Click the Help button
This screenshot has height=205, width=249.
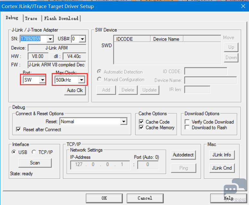tap(228, 198)
